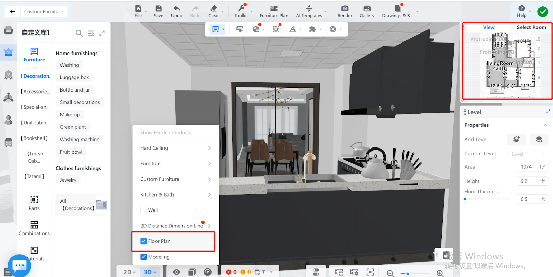Enable the Wall checkbox
This screenshot has height=277, width=553.
[x=143, y=210]
